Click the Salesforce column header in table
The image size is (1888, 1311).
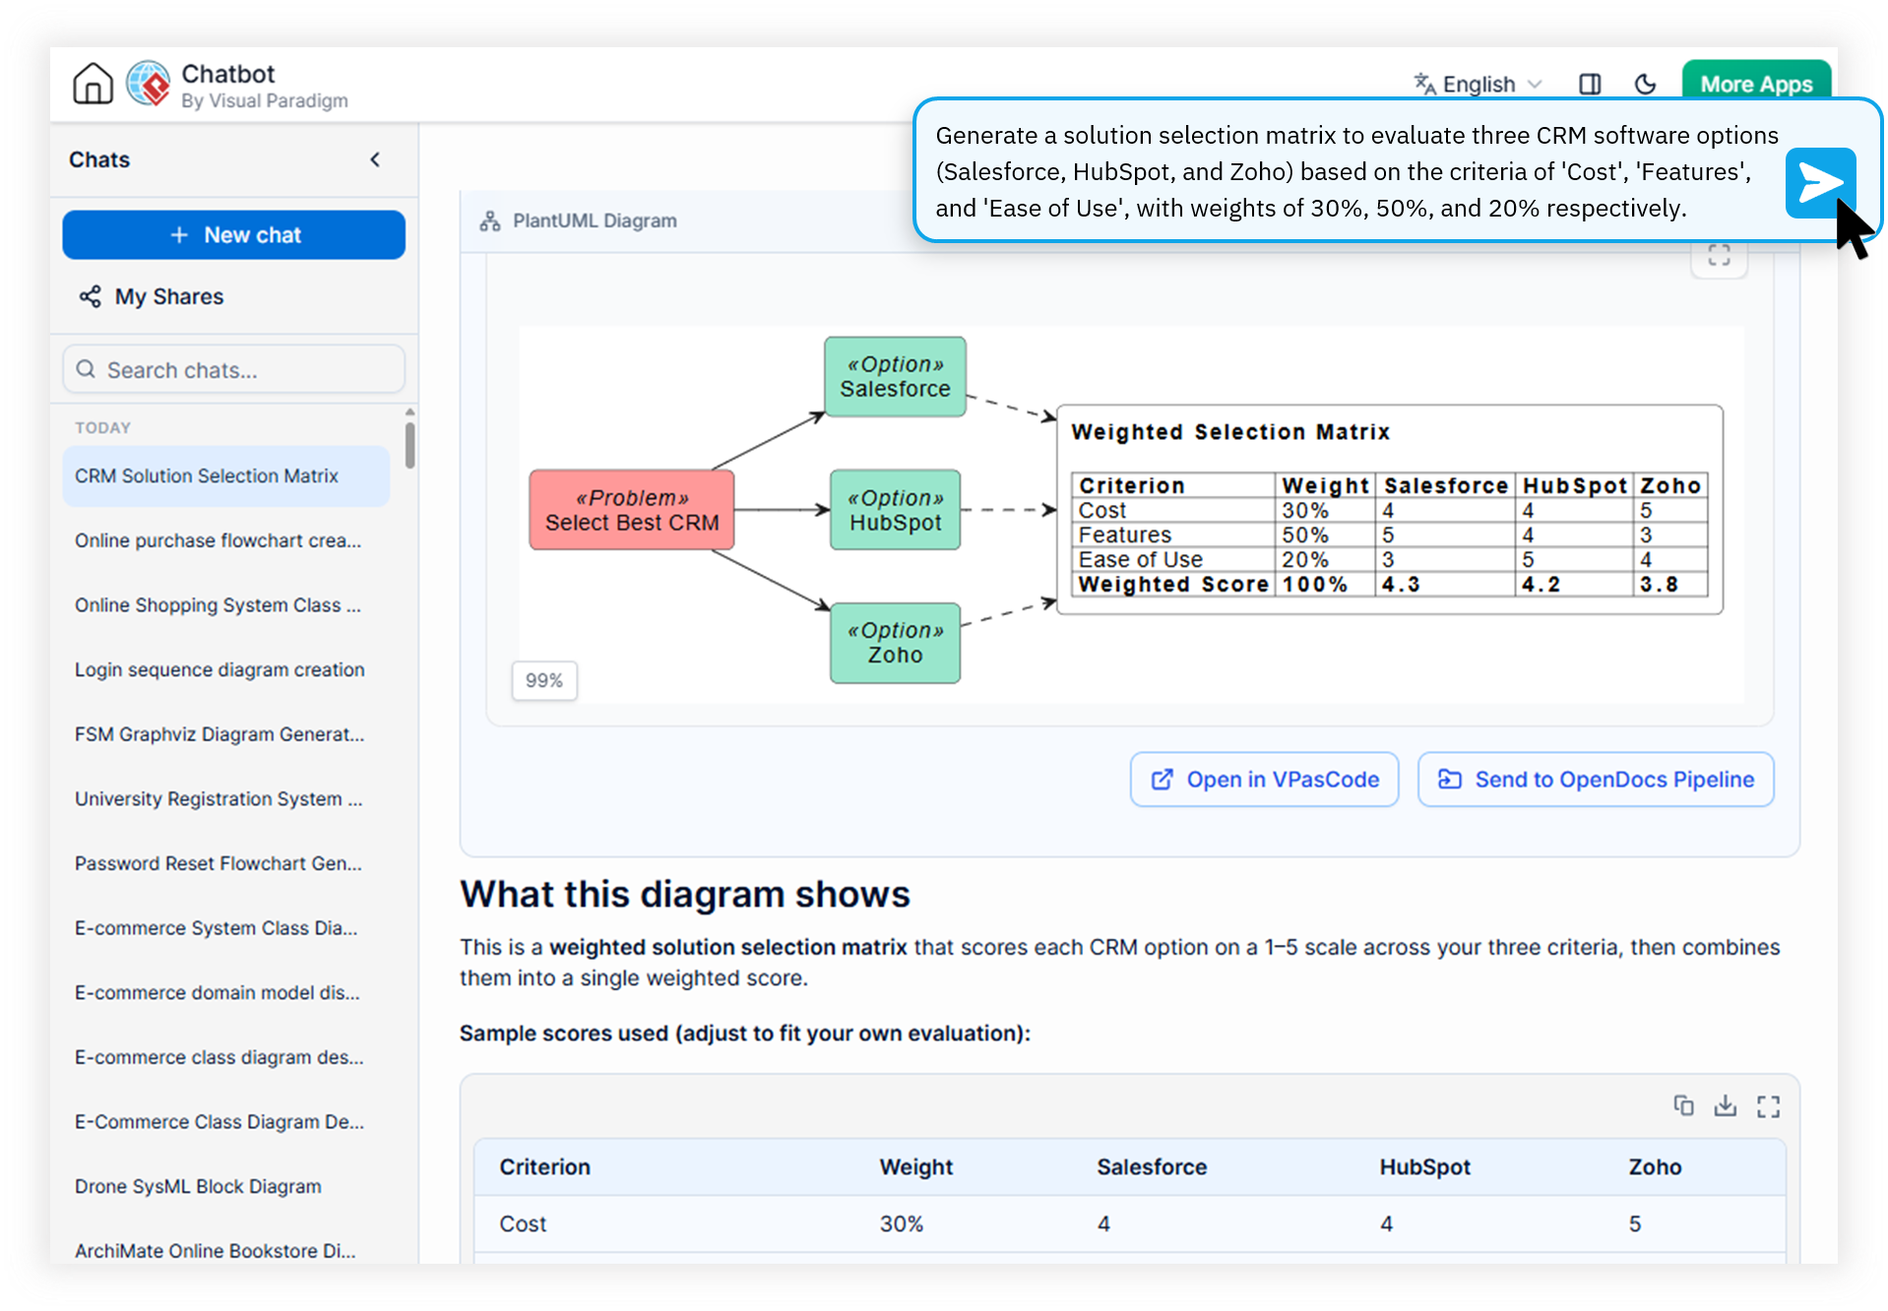coord(1152,1167)
